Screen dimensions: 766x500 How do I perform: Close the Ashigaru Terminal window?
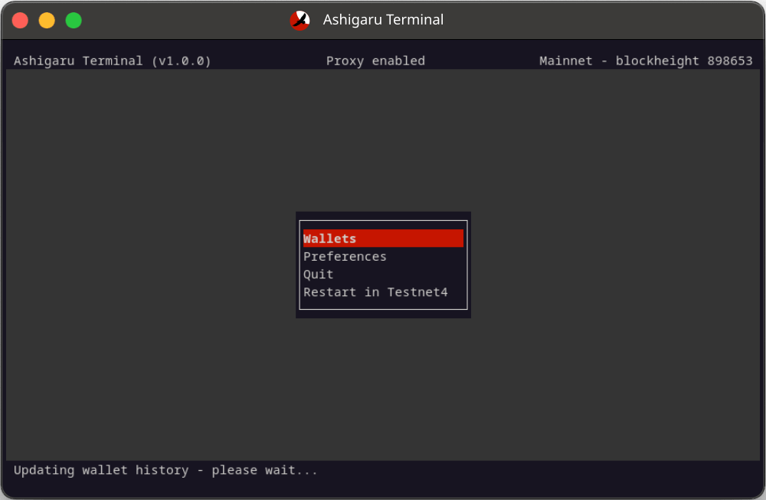pyautogui.click(x=20, y=21)
